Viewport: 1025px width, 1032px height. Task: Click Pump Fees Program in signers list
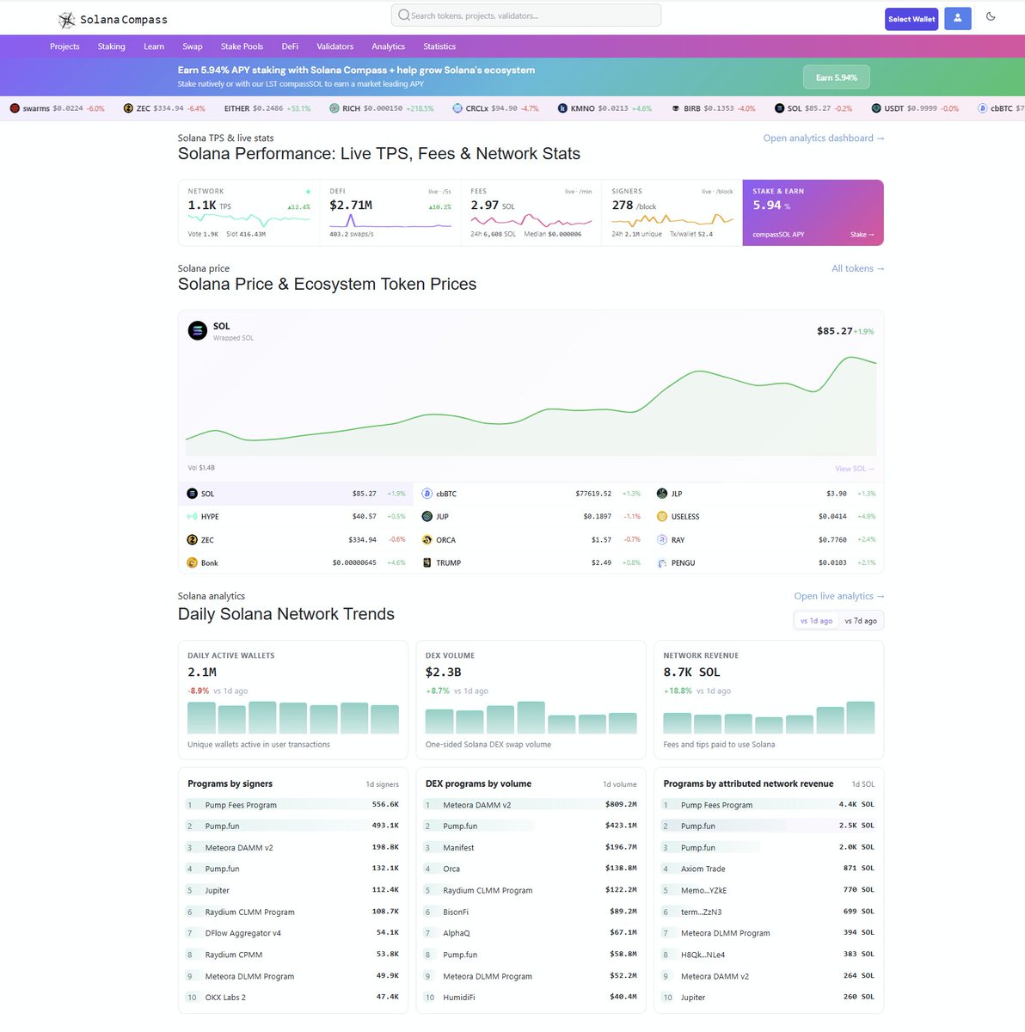point(293,805)
